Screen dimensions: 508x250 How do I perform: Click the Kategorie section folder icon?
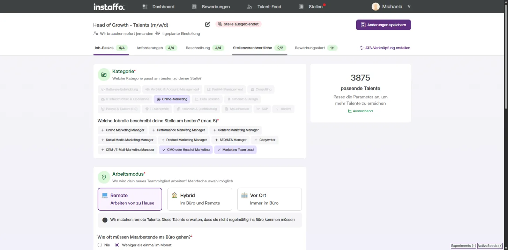pyautogui.click(x=104, y=75)
